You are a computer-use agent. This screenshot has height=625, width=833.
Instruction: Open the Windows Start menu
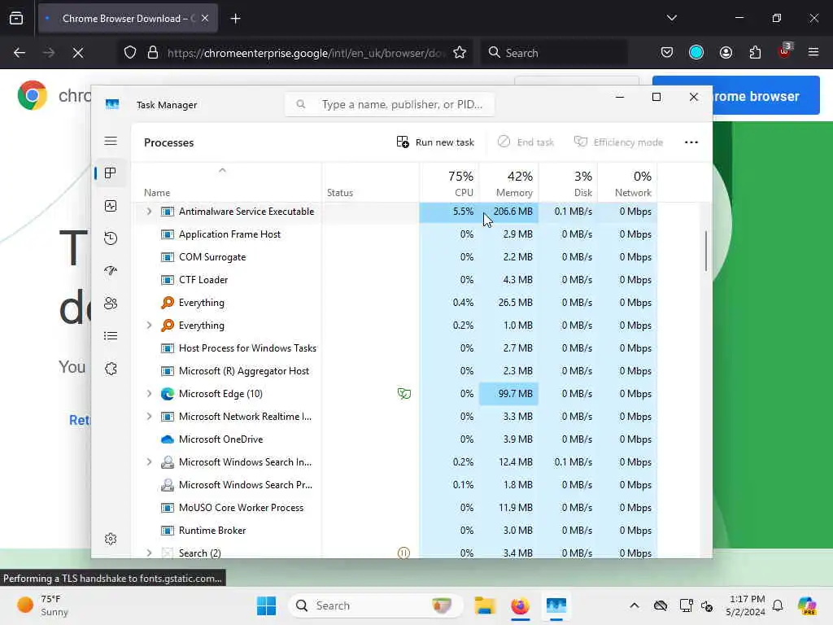266,605
